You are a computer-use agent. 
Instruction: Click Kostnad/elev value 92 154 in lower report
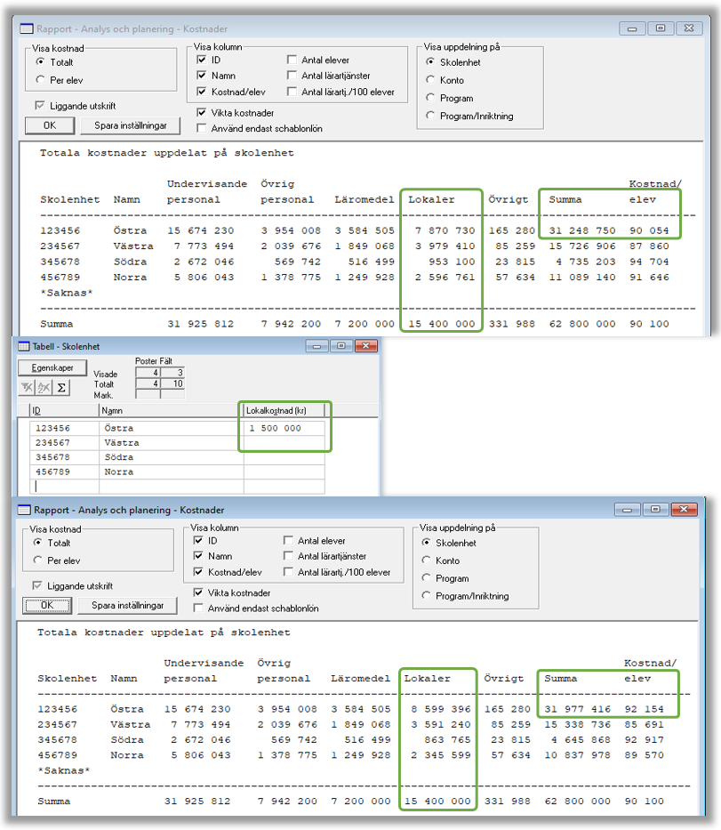[644, 709]
